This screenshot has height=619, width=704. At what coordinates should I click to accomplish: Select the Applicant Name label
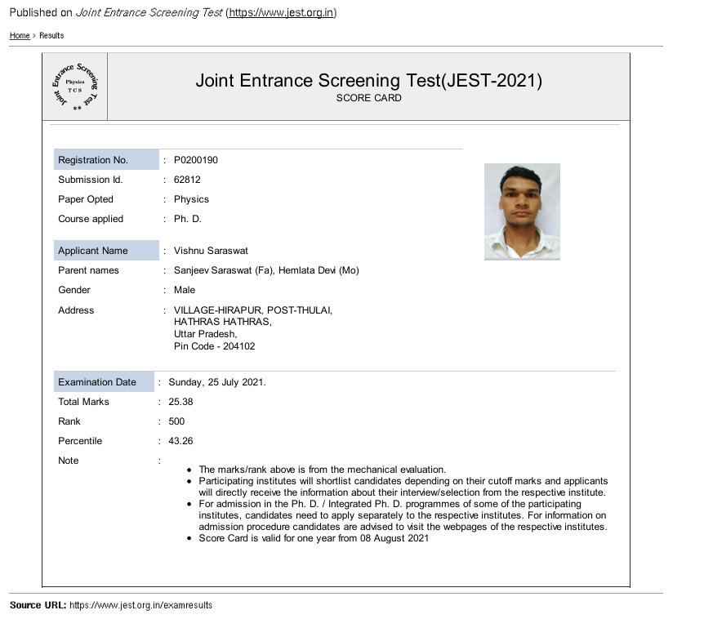tap(93, 251)
